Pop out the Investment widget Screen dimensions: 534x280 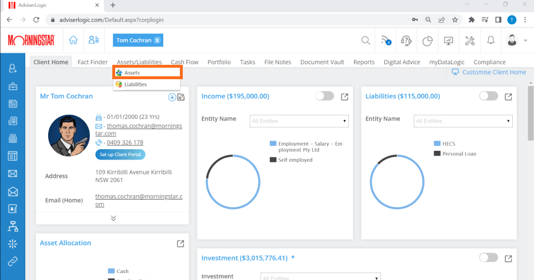508,259
